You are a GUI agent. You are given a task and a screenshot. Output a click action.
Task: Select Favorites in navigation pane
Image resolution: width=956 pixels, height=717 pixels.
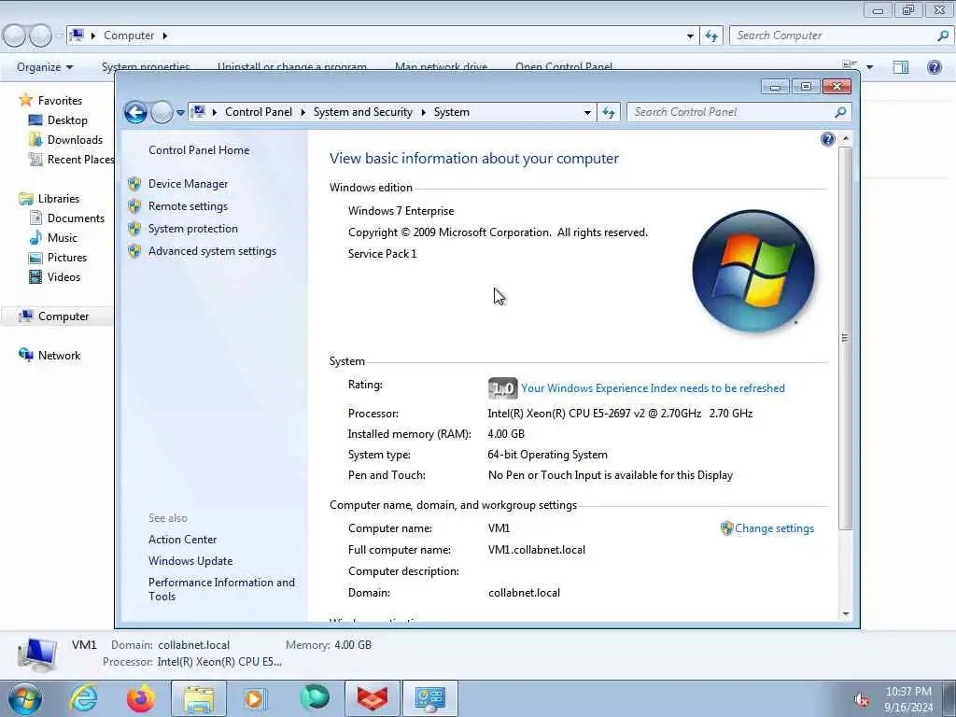60,101
